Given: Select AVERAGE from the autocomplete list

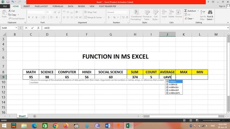Looking at the screenshot, I should (174, 85).
